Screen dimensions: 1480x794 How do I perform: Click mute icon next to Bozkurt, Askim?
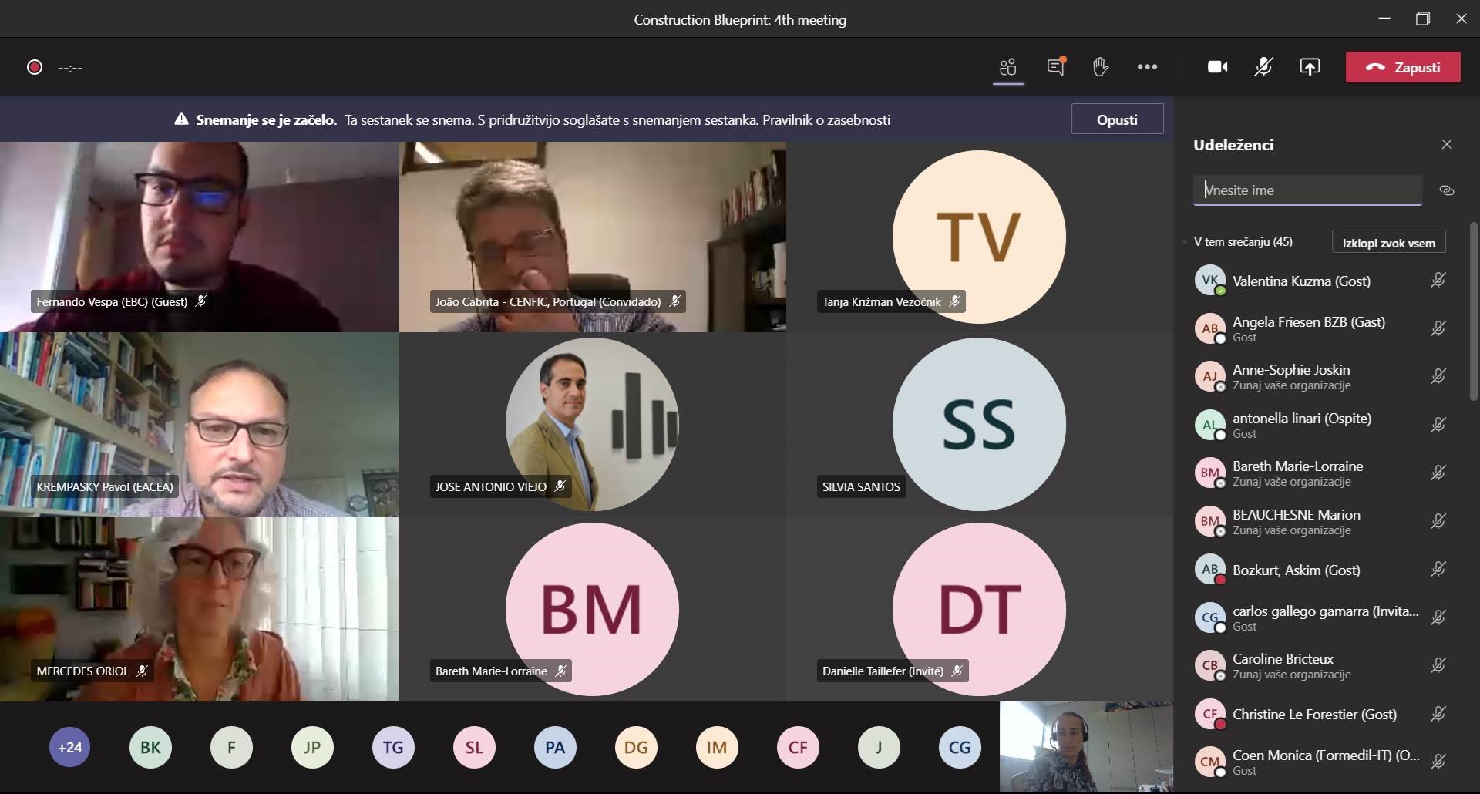1438,569
